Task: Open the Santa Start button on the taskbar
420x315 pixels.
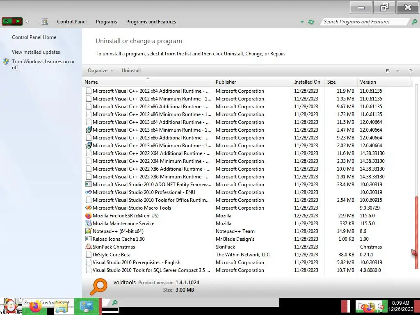Action: tap(11, 306)
